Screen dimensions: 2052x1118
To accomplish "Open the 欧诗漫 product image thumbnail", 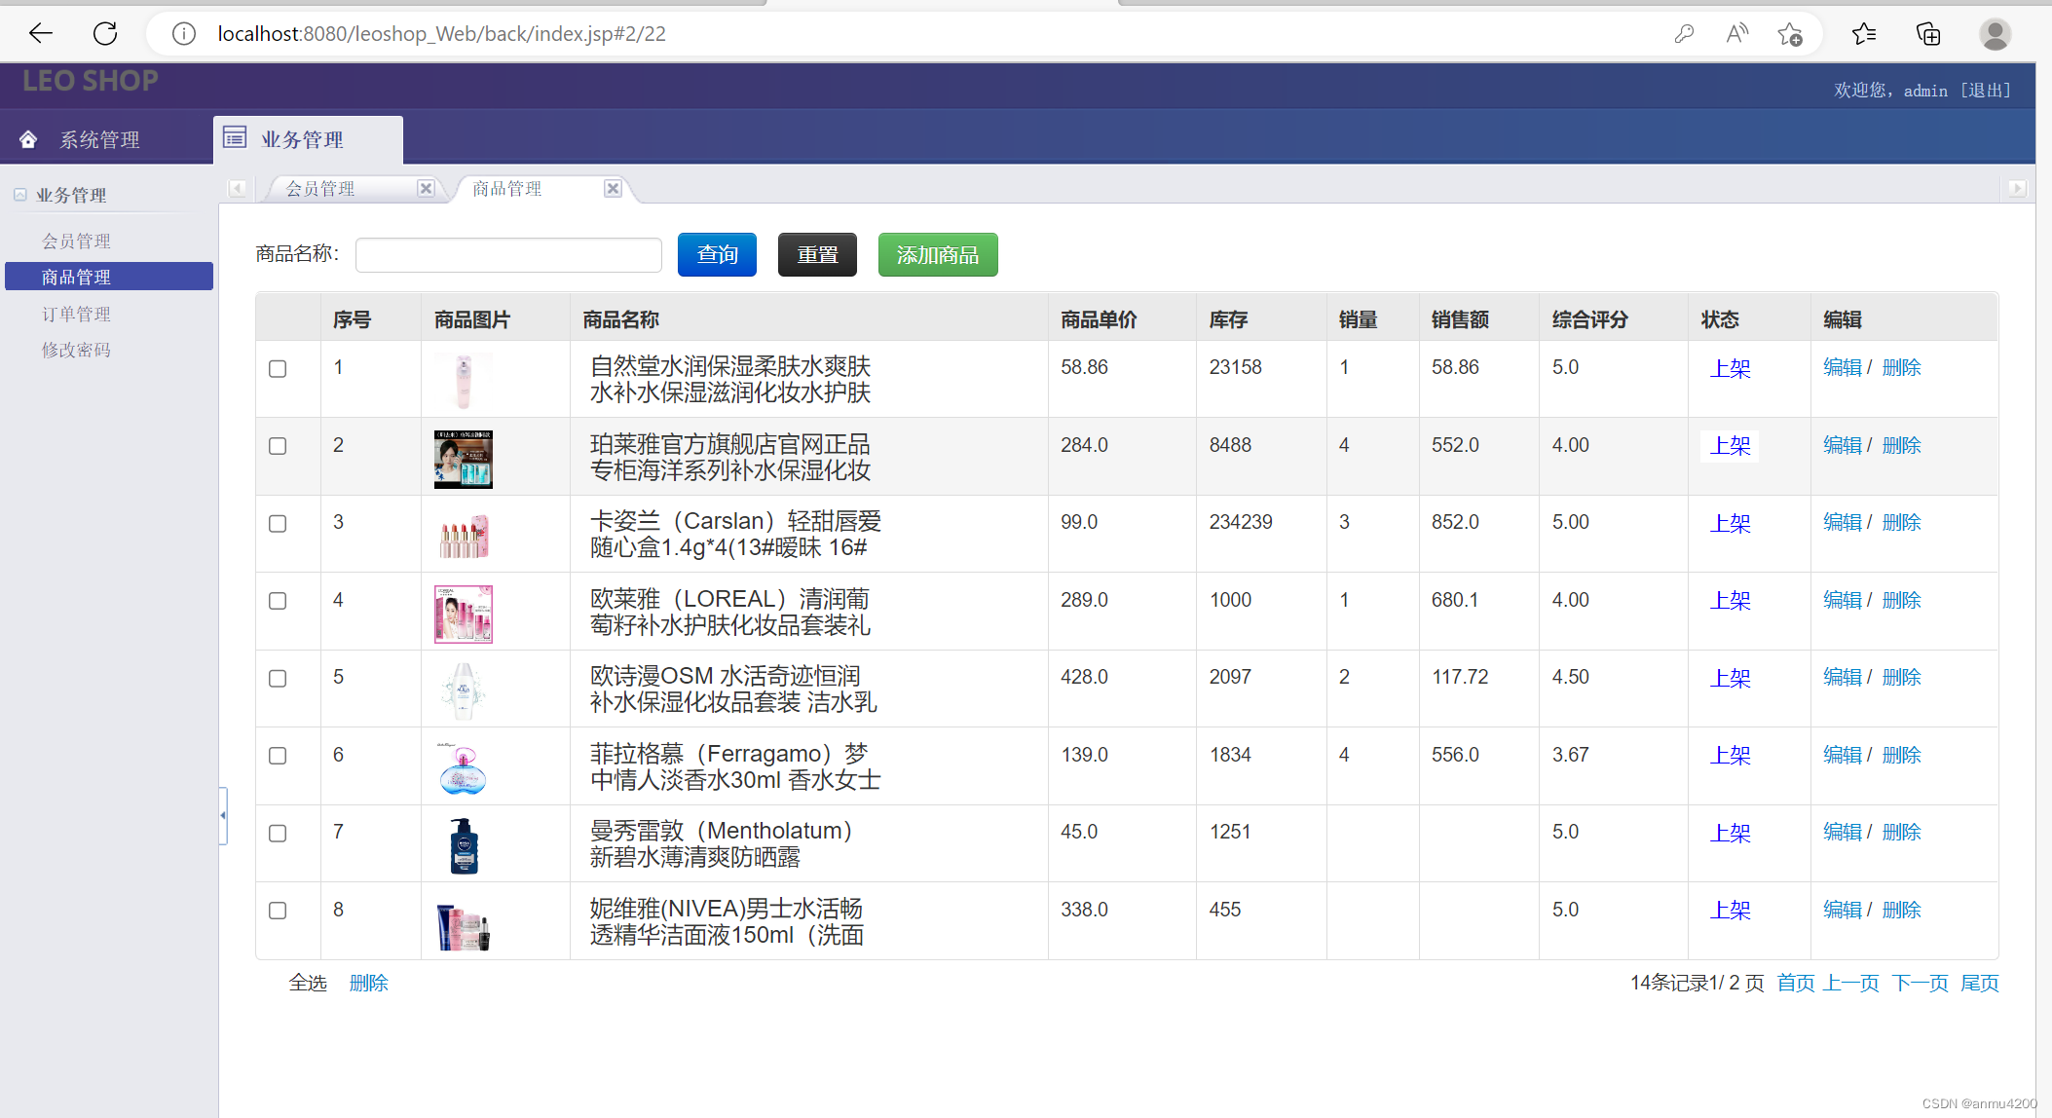I will pyautogui.click(x=464, y=690).
